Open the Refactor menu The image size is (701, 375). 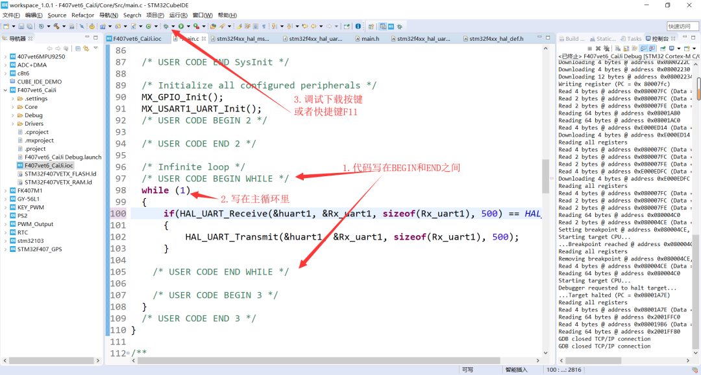[82, 15]
